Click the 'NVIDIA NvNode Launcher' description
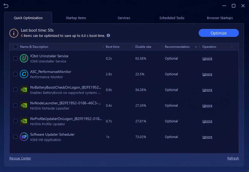 (x=50, y=108)
